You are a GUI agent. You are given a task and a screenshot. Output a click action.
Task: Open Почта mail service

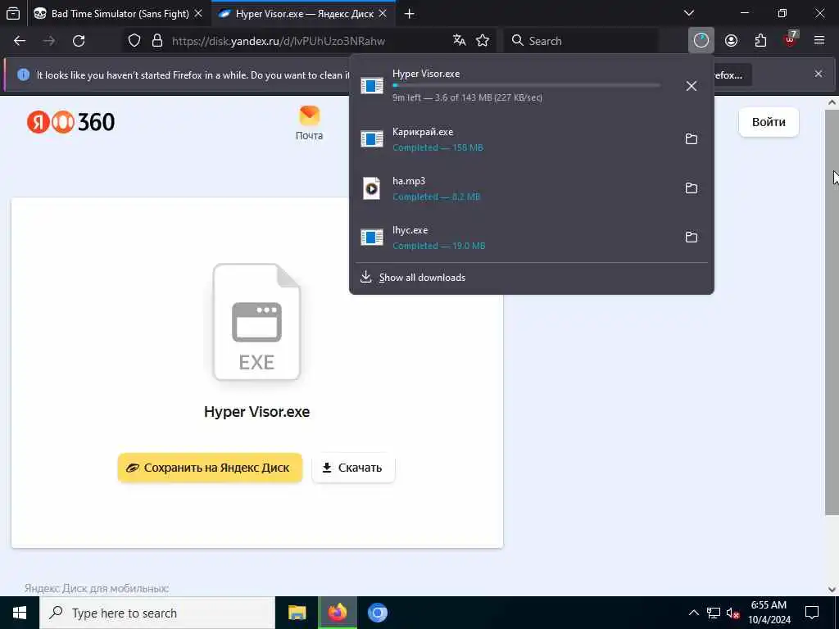[x=309, y=123]
